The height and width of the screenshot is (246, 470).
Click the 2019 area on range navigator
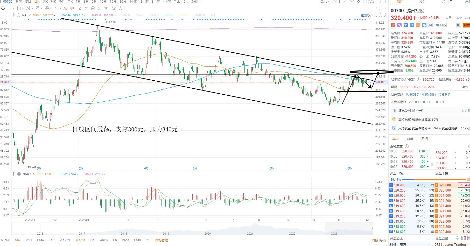coord(166,234)
